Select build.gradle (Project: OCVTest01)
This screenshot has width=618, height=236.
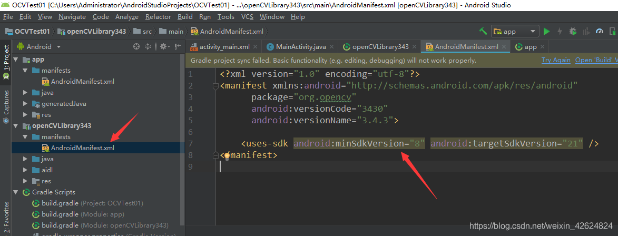[88, 203]
